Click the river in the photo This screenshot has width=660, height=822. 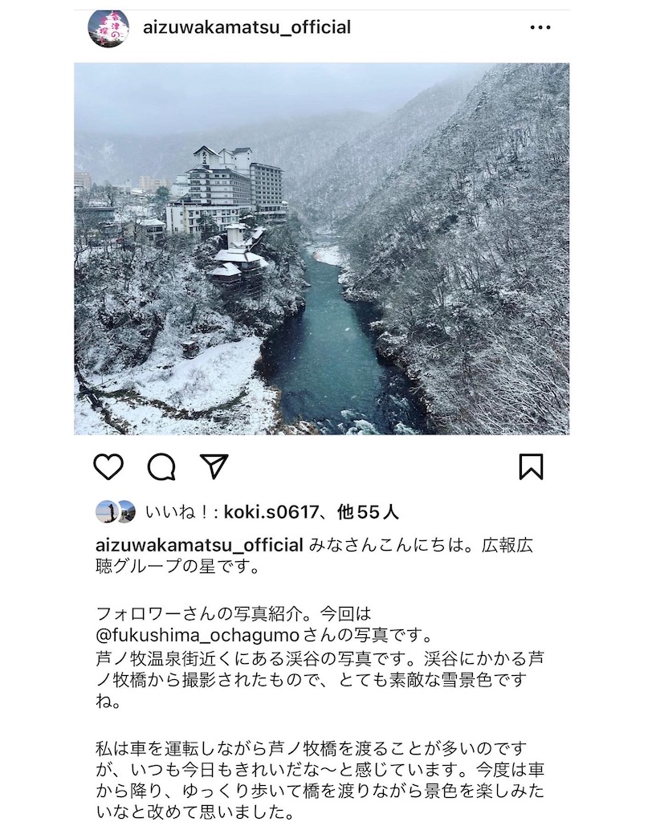pos(330,346)
